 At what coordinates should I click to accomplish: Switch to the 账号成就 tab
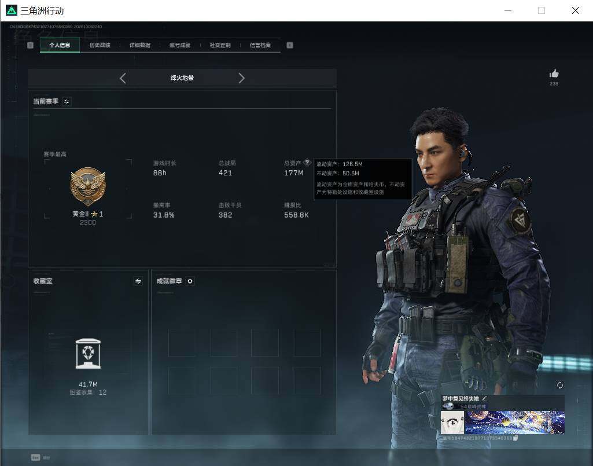tap(180, 45)
